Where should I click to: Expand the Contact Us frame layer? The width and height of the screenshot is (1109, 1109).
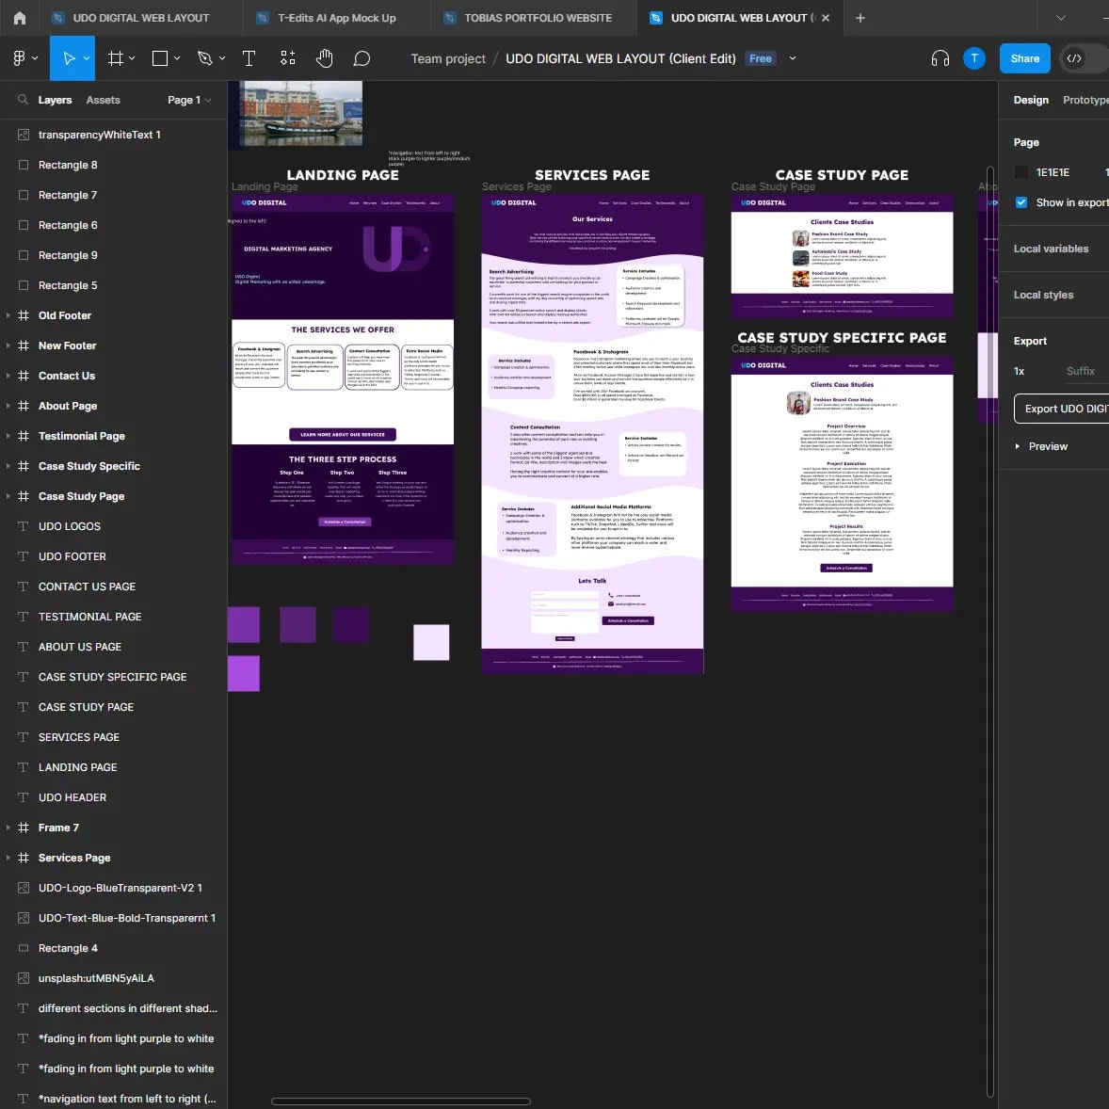point(8,376)
